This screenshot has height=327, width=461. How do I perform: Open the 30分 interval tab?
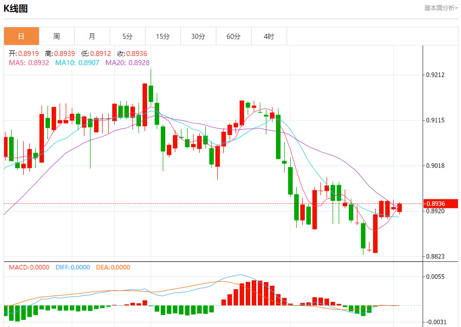tap(198, 36)
